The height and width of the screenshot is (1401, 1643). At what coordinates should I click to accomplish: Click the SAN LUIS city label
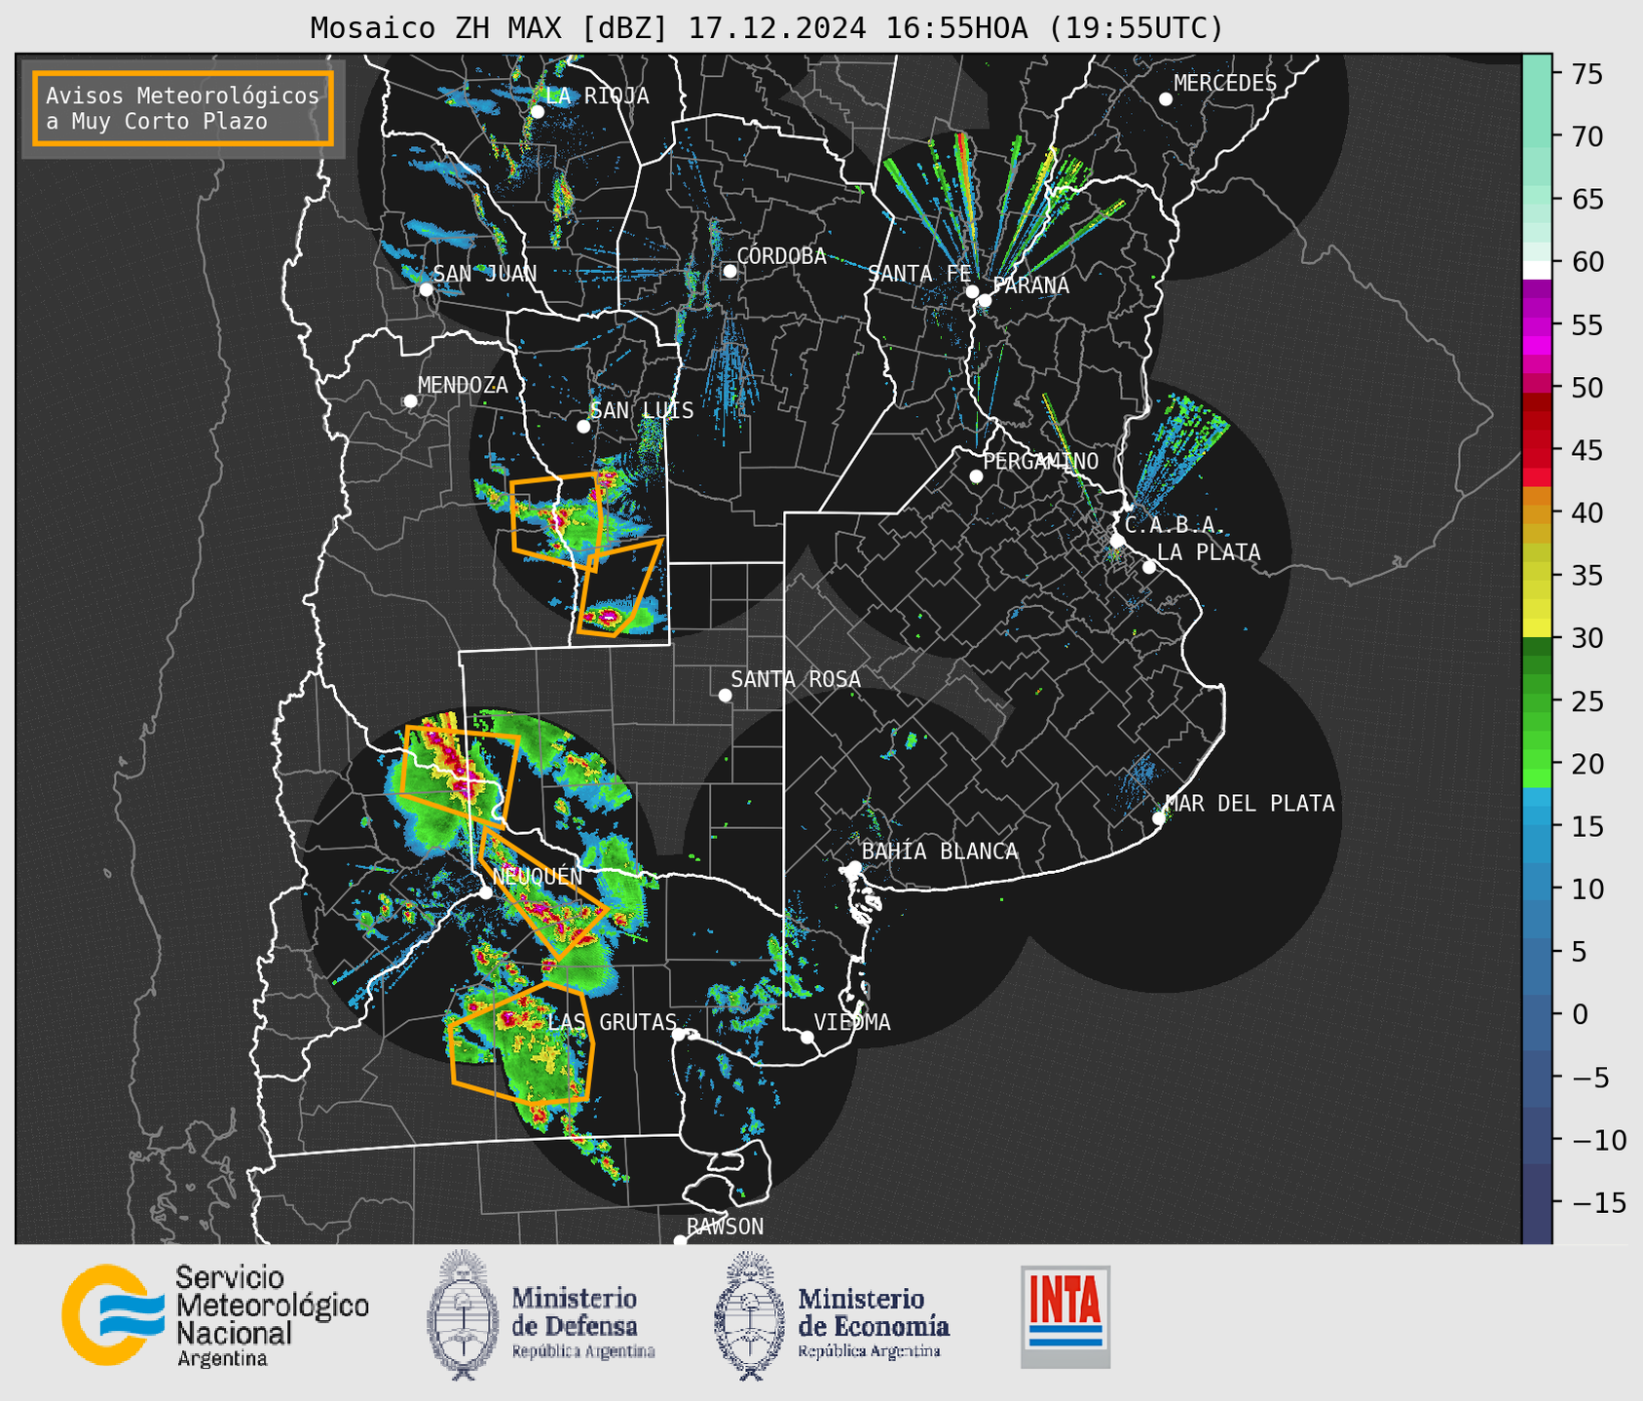click(642, 410)
